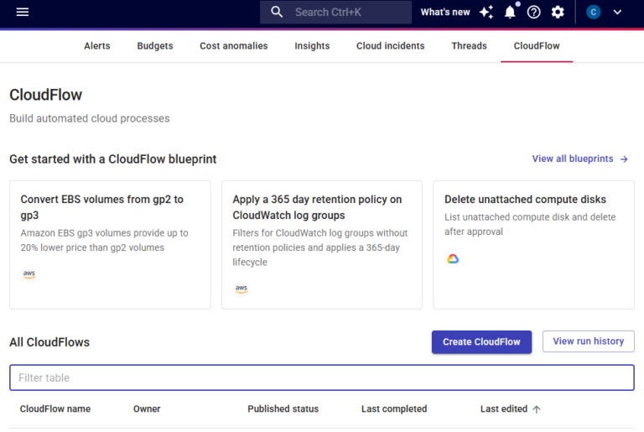Open the help question mark icon
The height and width of the screenshot is (432, 644).
(x=534, y=12)
